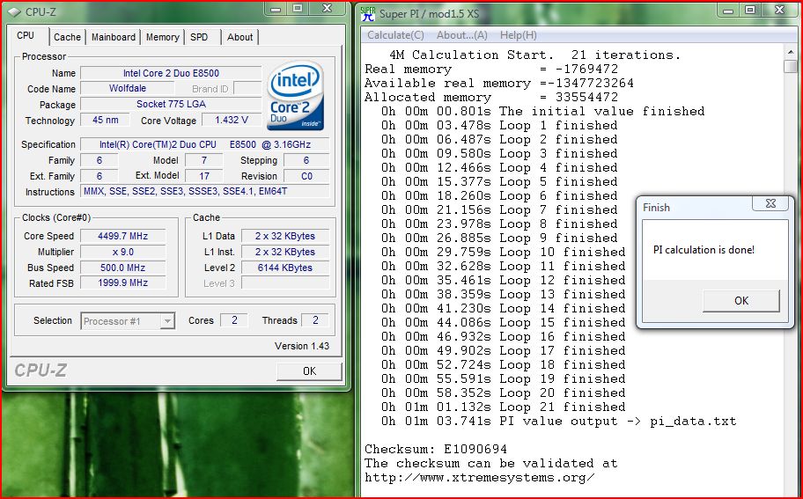
Task: Click the Multiplier value x 9.0
Action: point(123,252)
